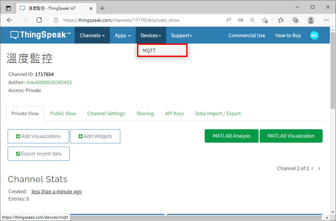Select the Private View tab
This screenshot has width=336, height=221.
[25, 113]
